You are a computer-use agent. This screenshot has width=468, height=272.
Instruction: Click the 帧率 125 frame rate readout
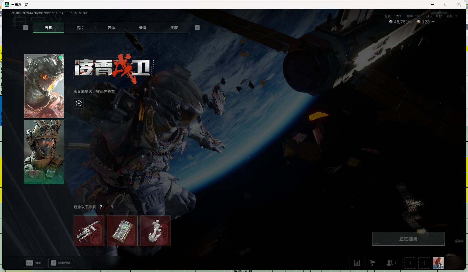point(414,16)
